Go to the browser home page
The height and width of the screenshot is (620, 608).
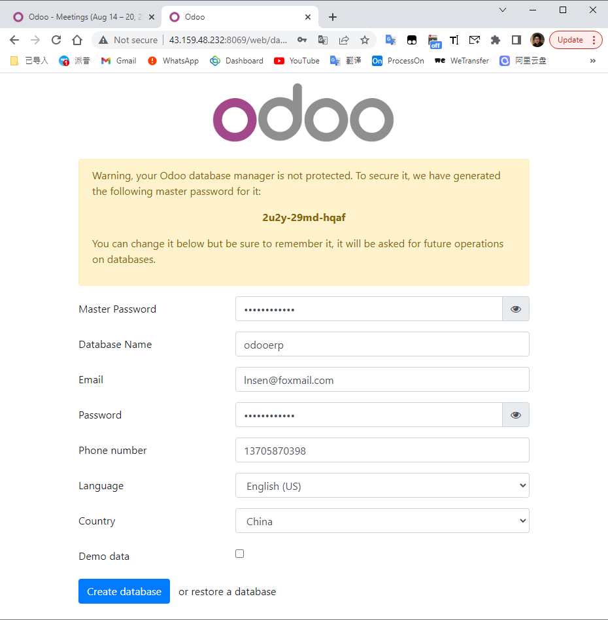click(x=77, y=40)
